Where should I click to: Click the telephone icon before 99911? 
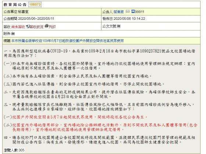pyautogui.click(x=133, y=11)
